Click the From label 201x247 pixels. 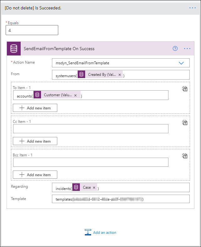15,74
